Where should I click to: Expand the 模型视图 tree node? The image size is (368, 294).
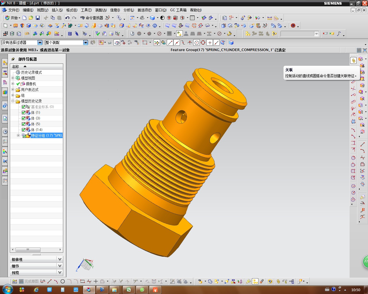coord(13,78)
